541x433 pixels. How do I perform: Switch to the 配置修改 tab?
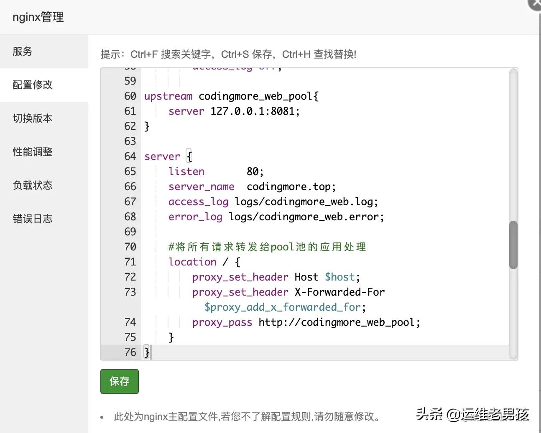32,85
